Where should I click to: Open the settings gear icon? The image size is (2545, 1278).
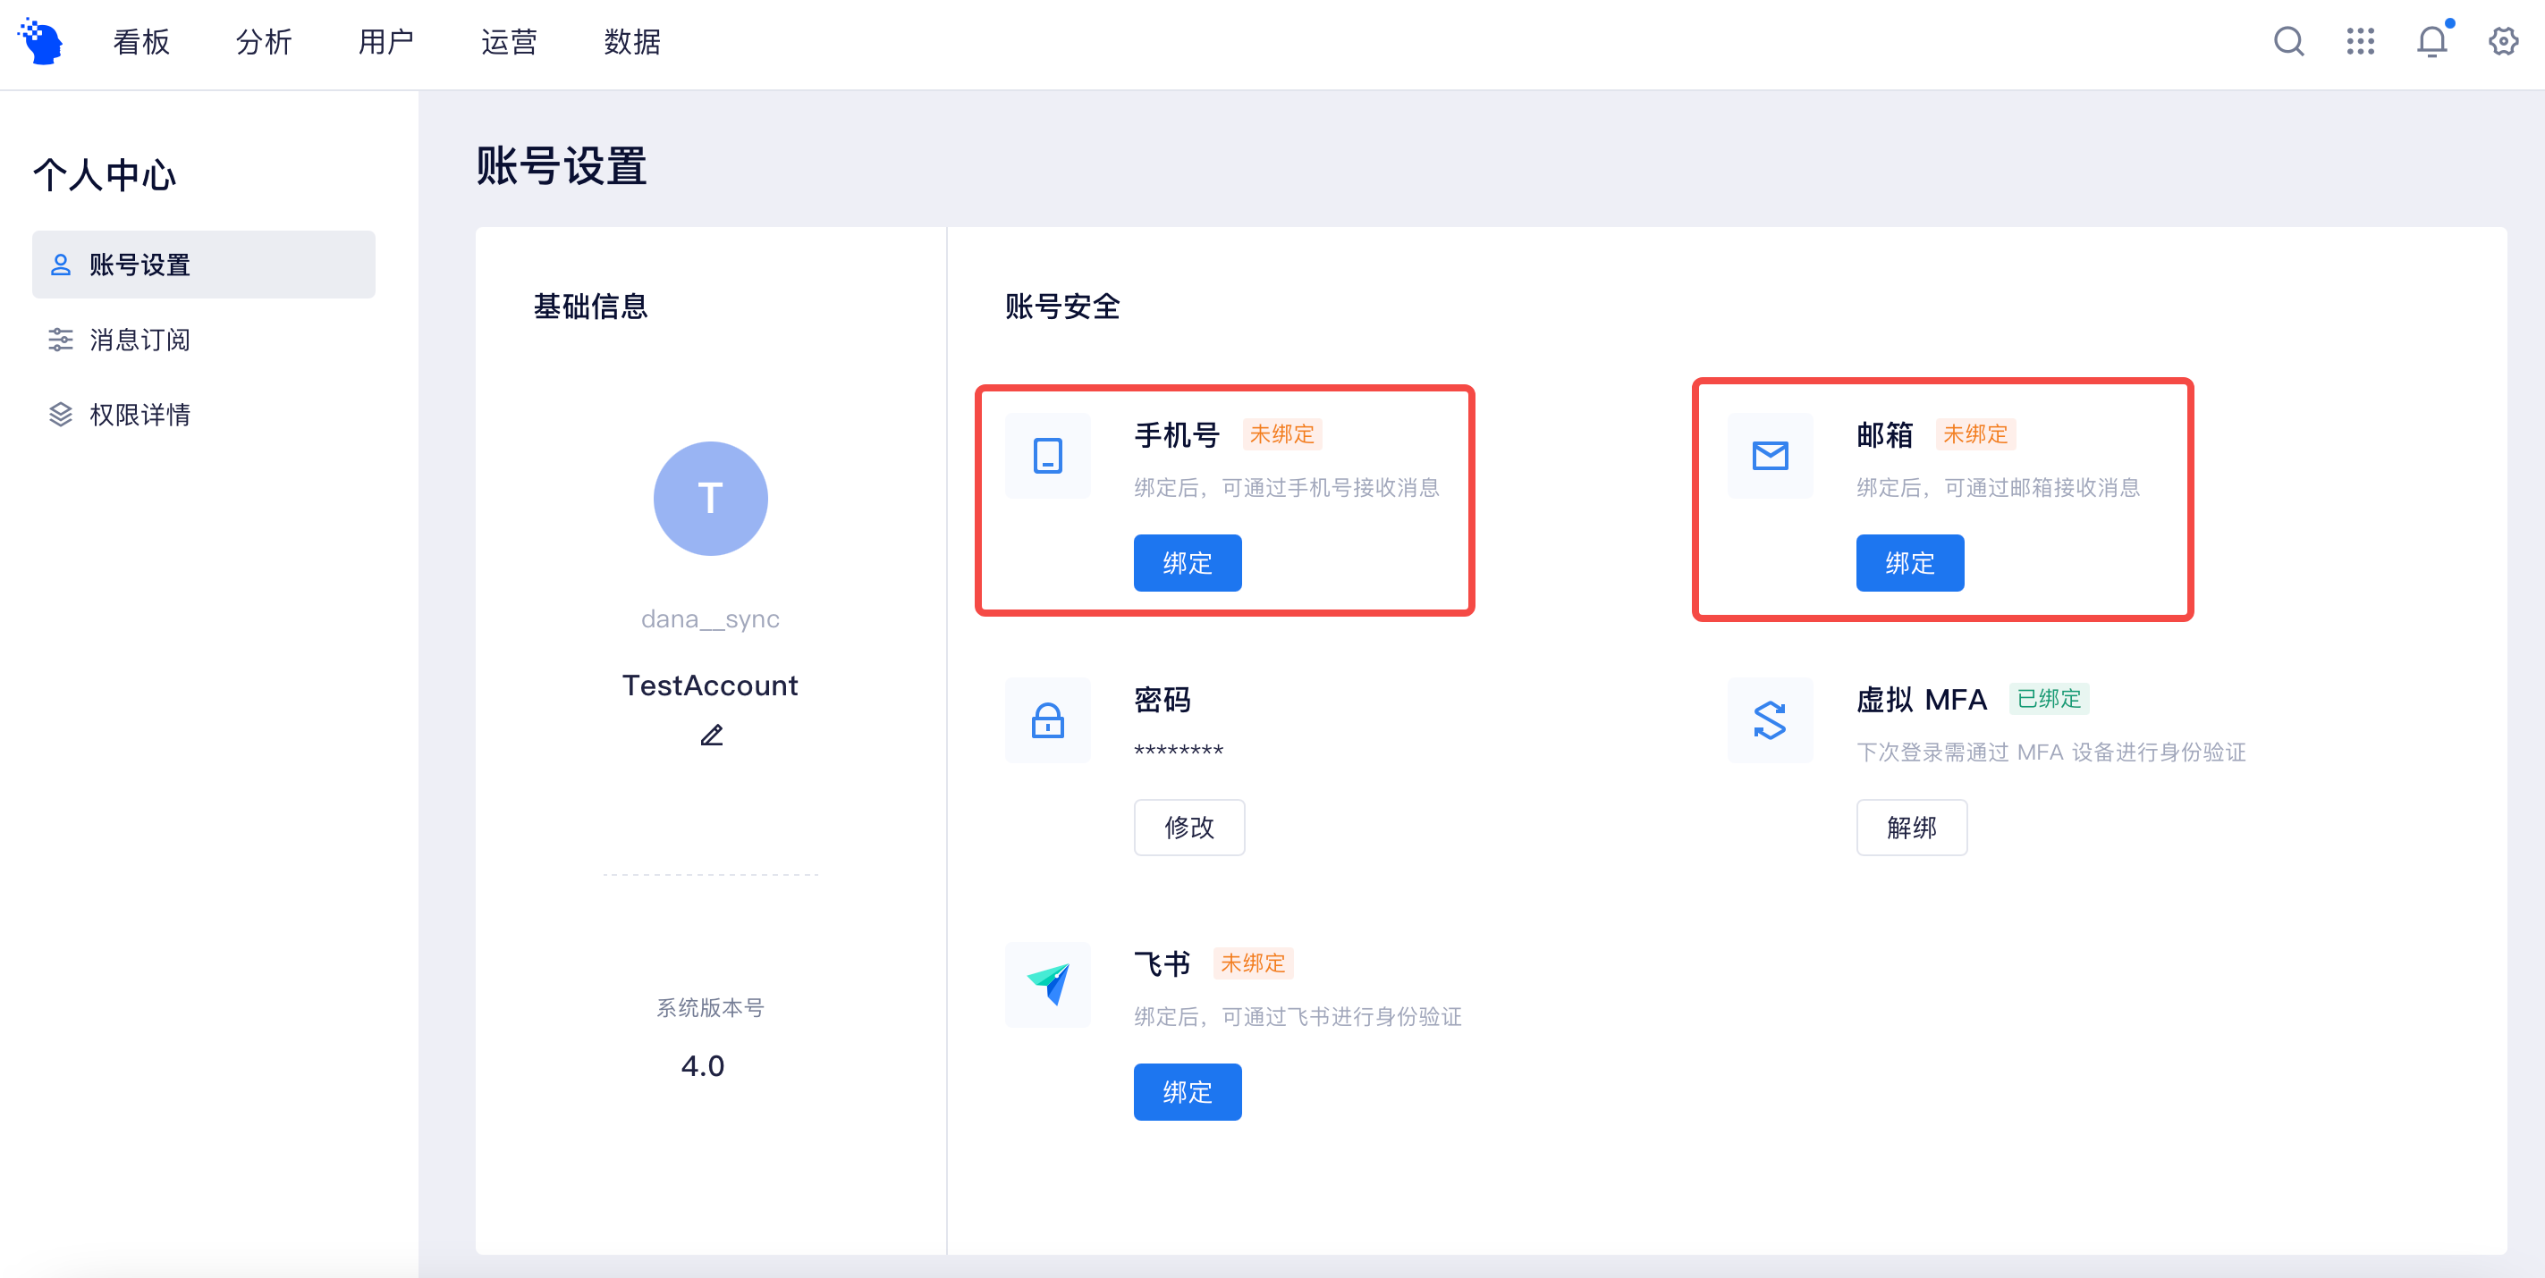point(2504,41)
